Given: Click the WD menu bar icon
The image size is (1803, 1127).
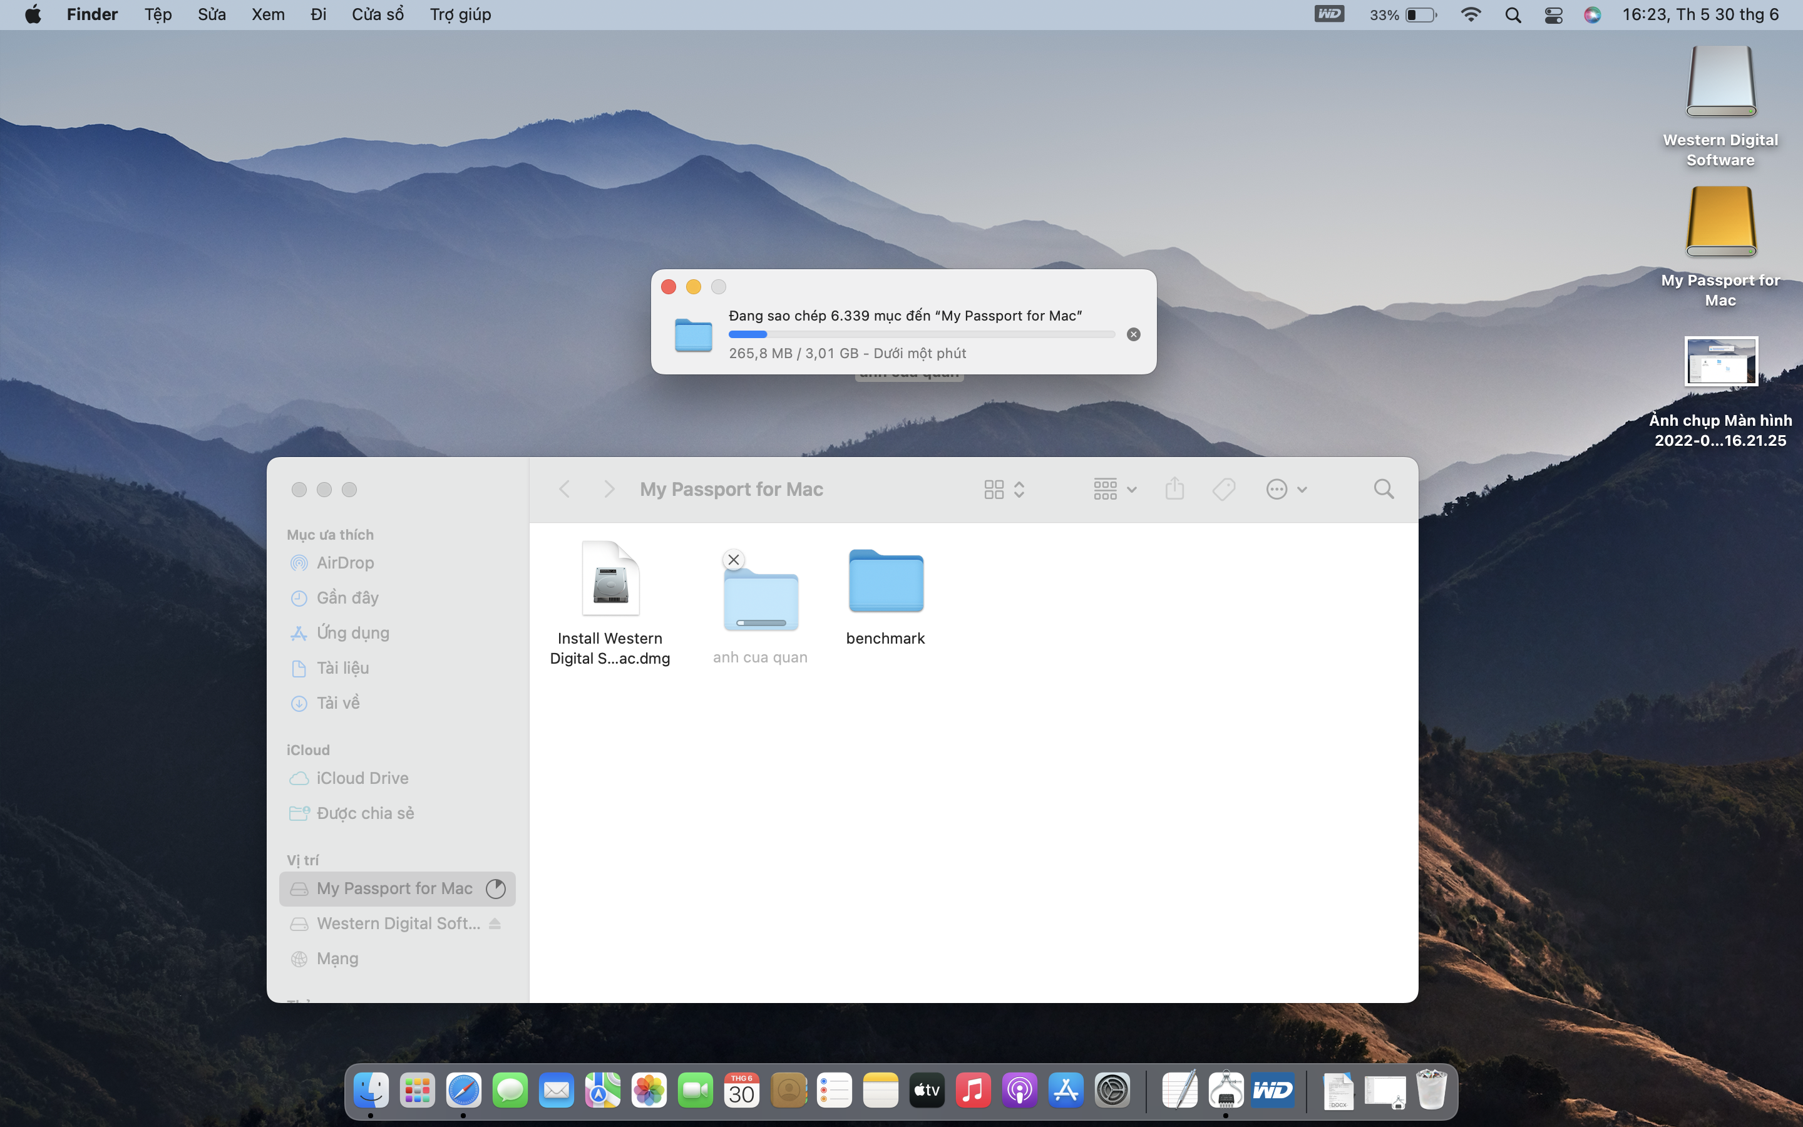Looking at the screenshot, I should 1329,14.
